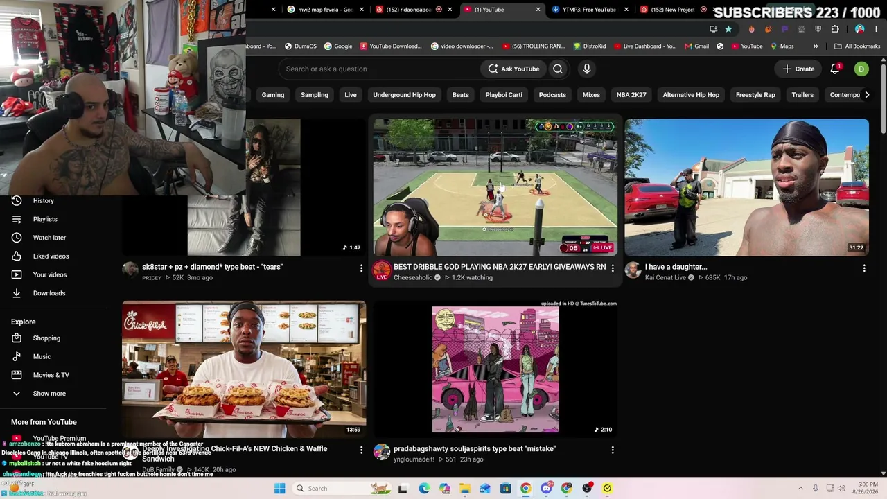The image size is (887, 499).
Task: Select the Trailers filter chip
Action: point(802,95)
